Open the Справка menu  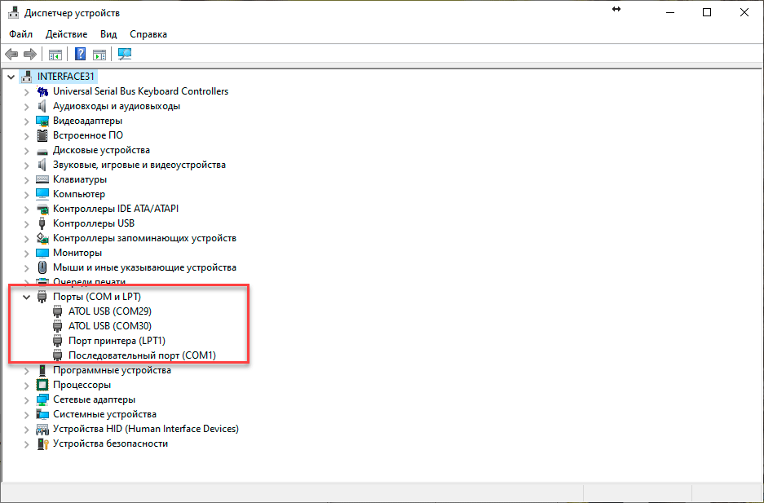(148, 34)
